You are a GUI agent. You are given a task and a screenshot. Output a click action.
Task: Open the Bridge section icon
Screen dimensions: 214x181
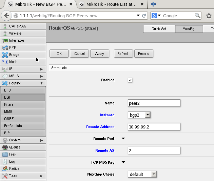point(5,55)
